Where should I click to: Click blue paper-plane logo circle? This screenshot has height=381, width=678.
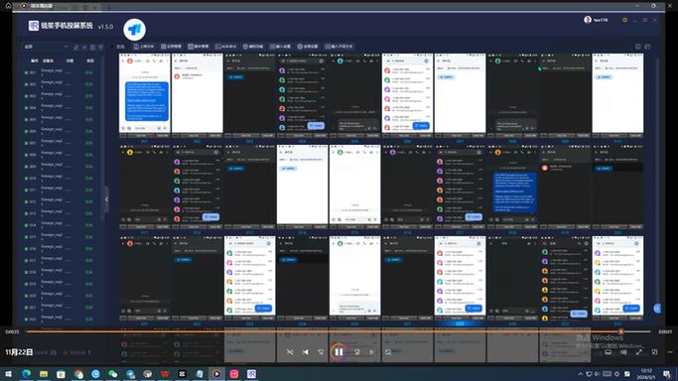134,30
